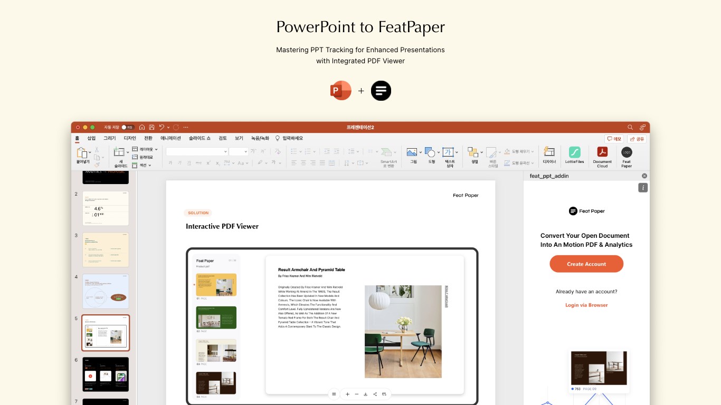Save the presentation with the floppy disk icon

151,127
